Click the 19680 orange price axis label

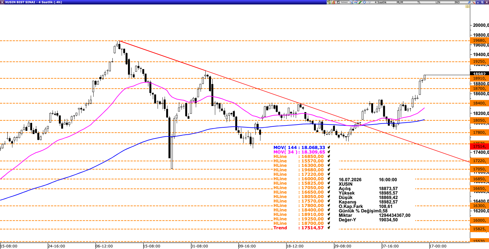(479, 40)
